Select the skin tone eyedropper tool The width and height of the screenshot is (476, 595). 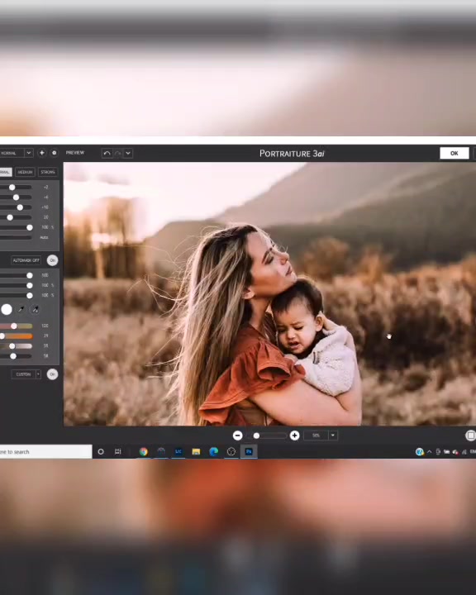tap(21, 310)
